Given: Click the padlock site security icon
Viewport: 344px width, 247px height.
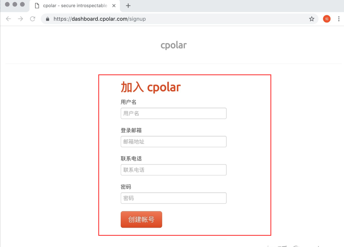Looking at the screenshot, I should pos(47,19).
